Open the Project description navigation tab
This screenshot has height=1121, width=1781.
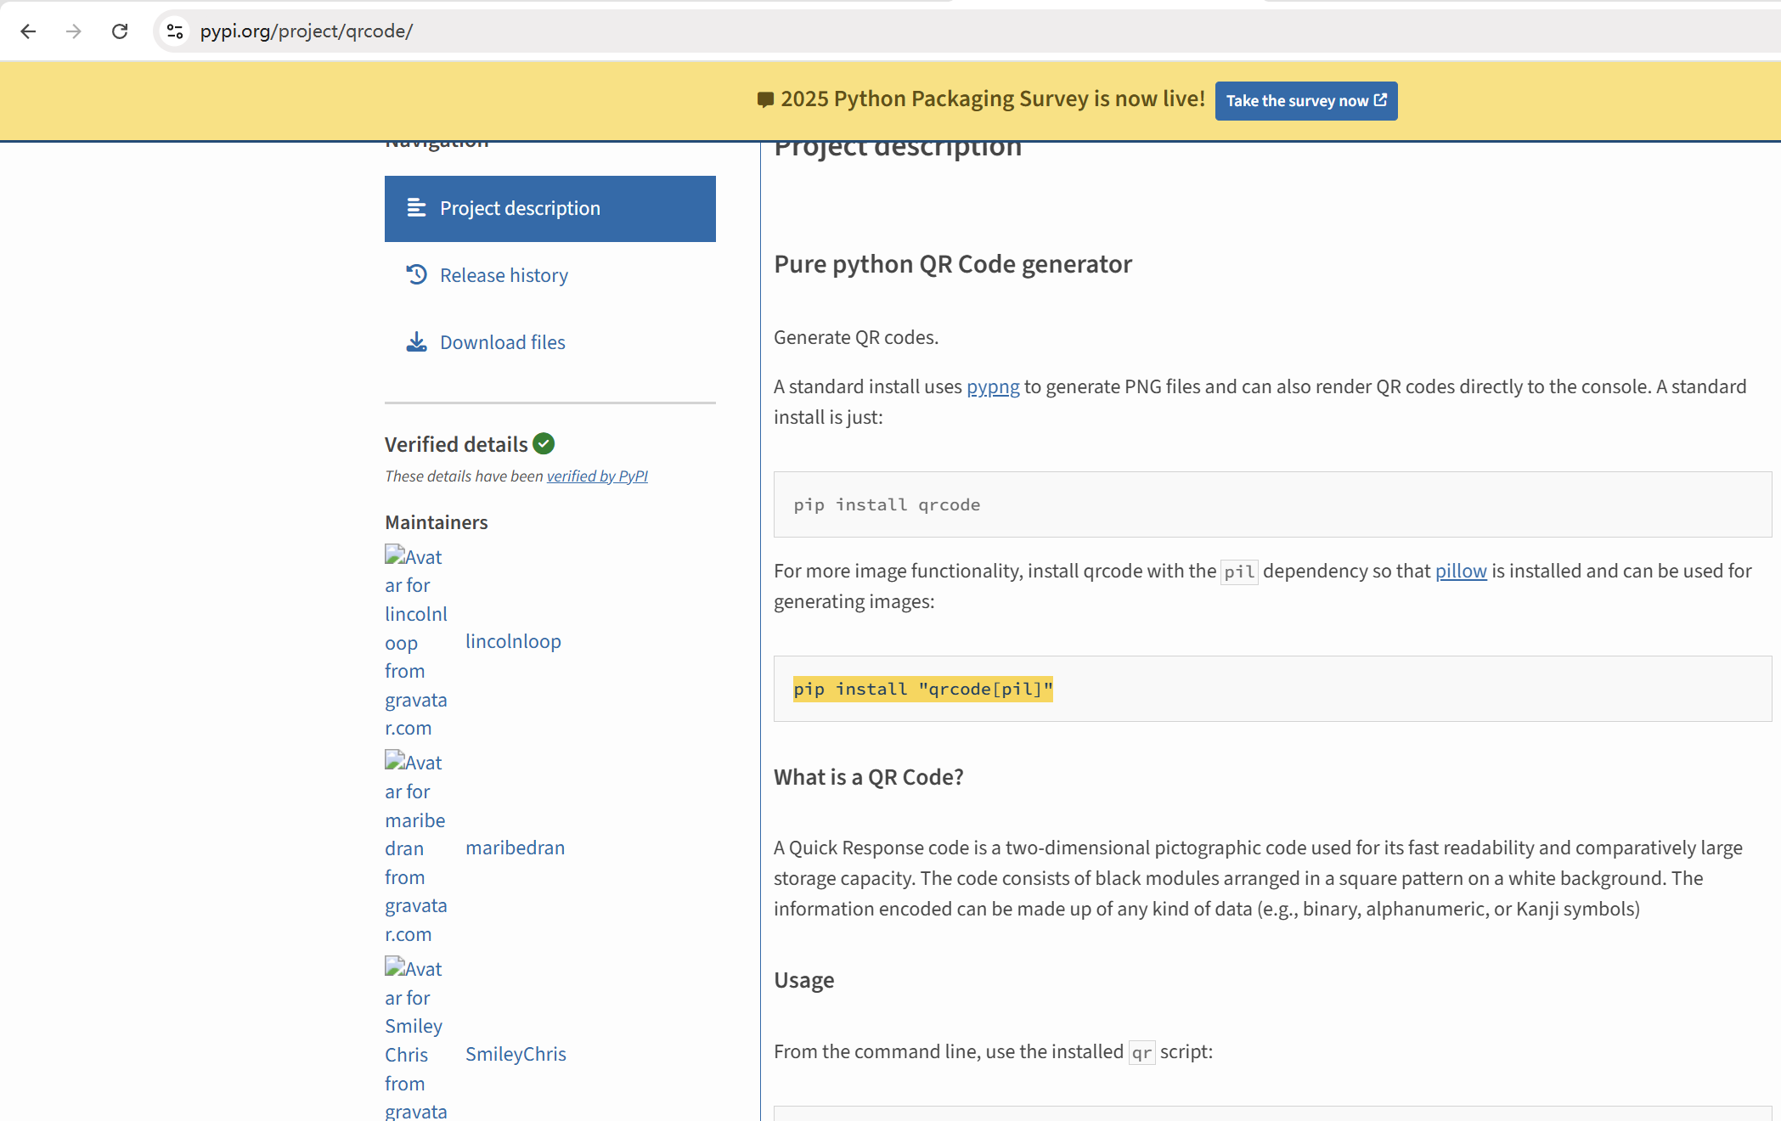pos(550,209)
